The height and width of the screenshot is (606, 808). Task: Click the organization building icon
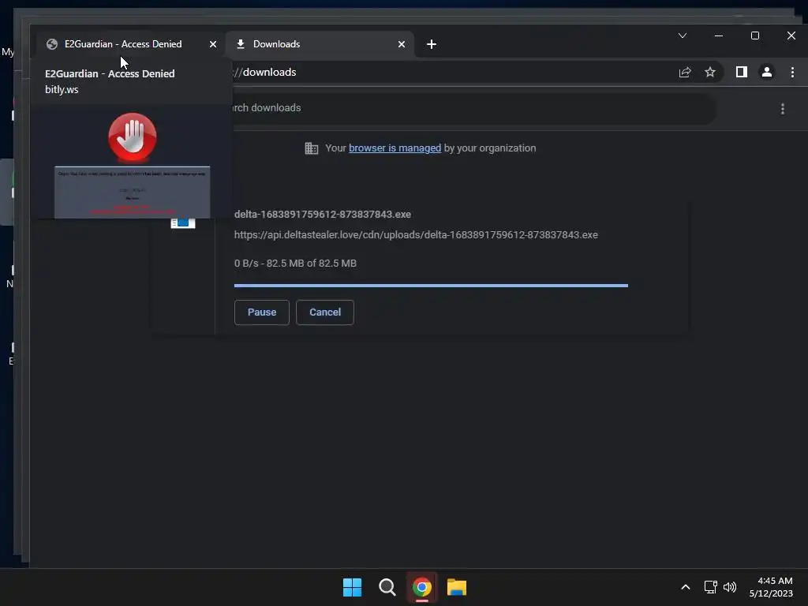[311, 148]
